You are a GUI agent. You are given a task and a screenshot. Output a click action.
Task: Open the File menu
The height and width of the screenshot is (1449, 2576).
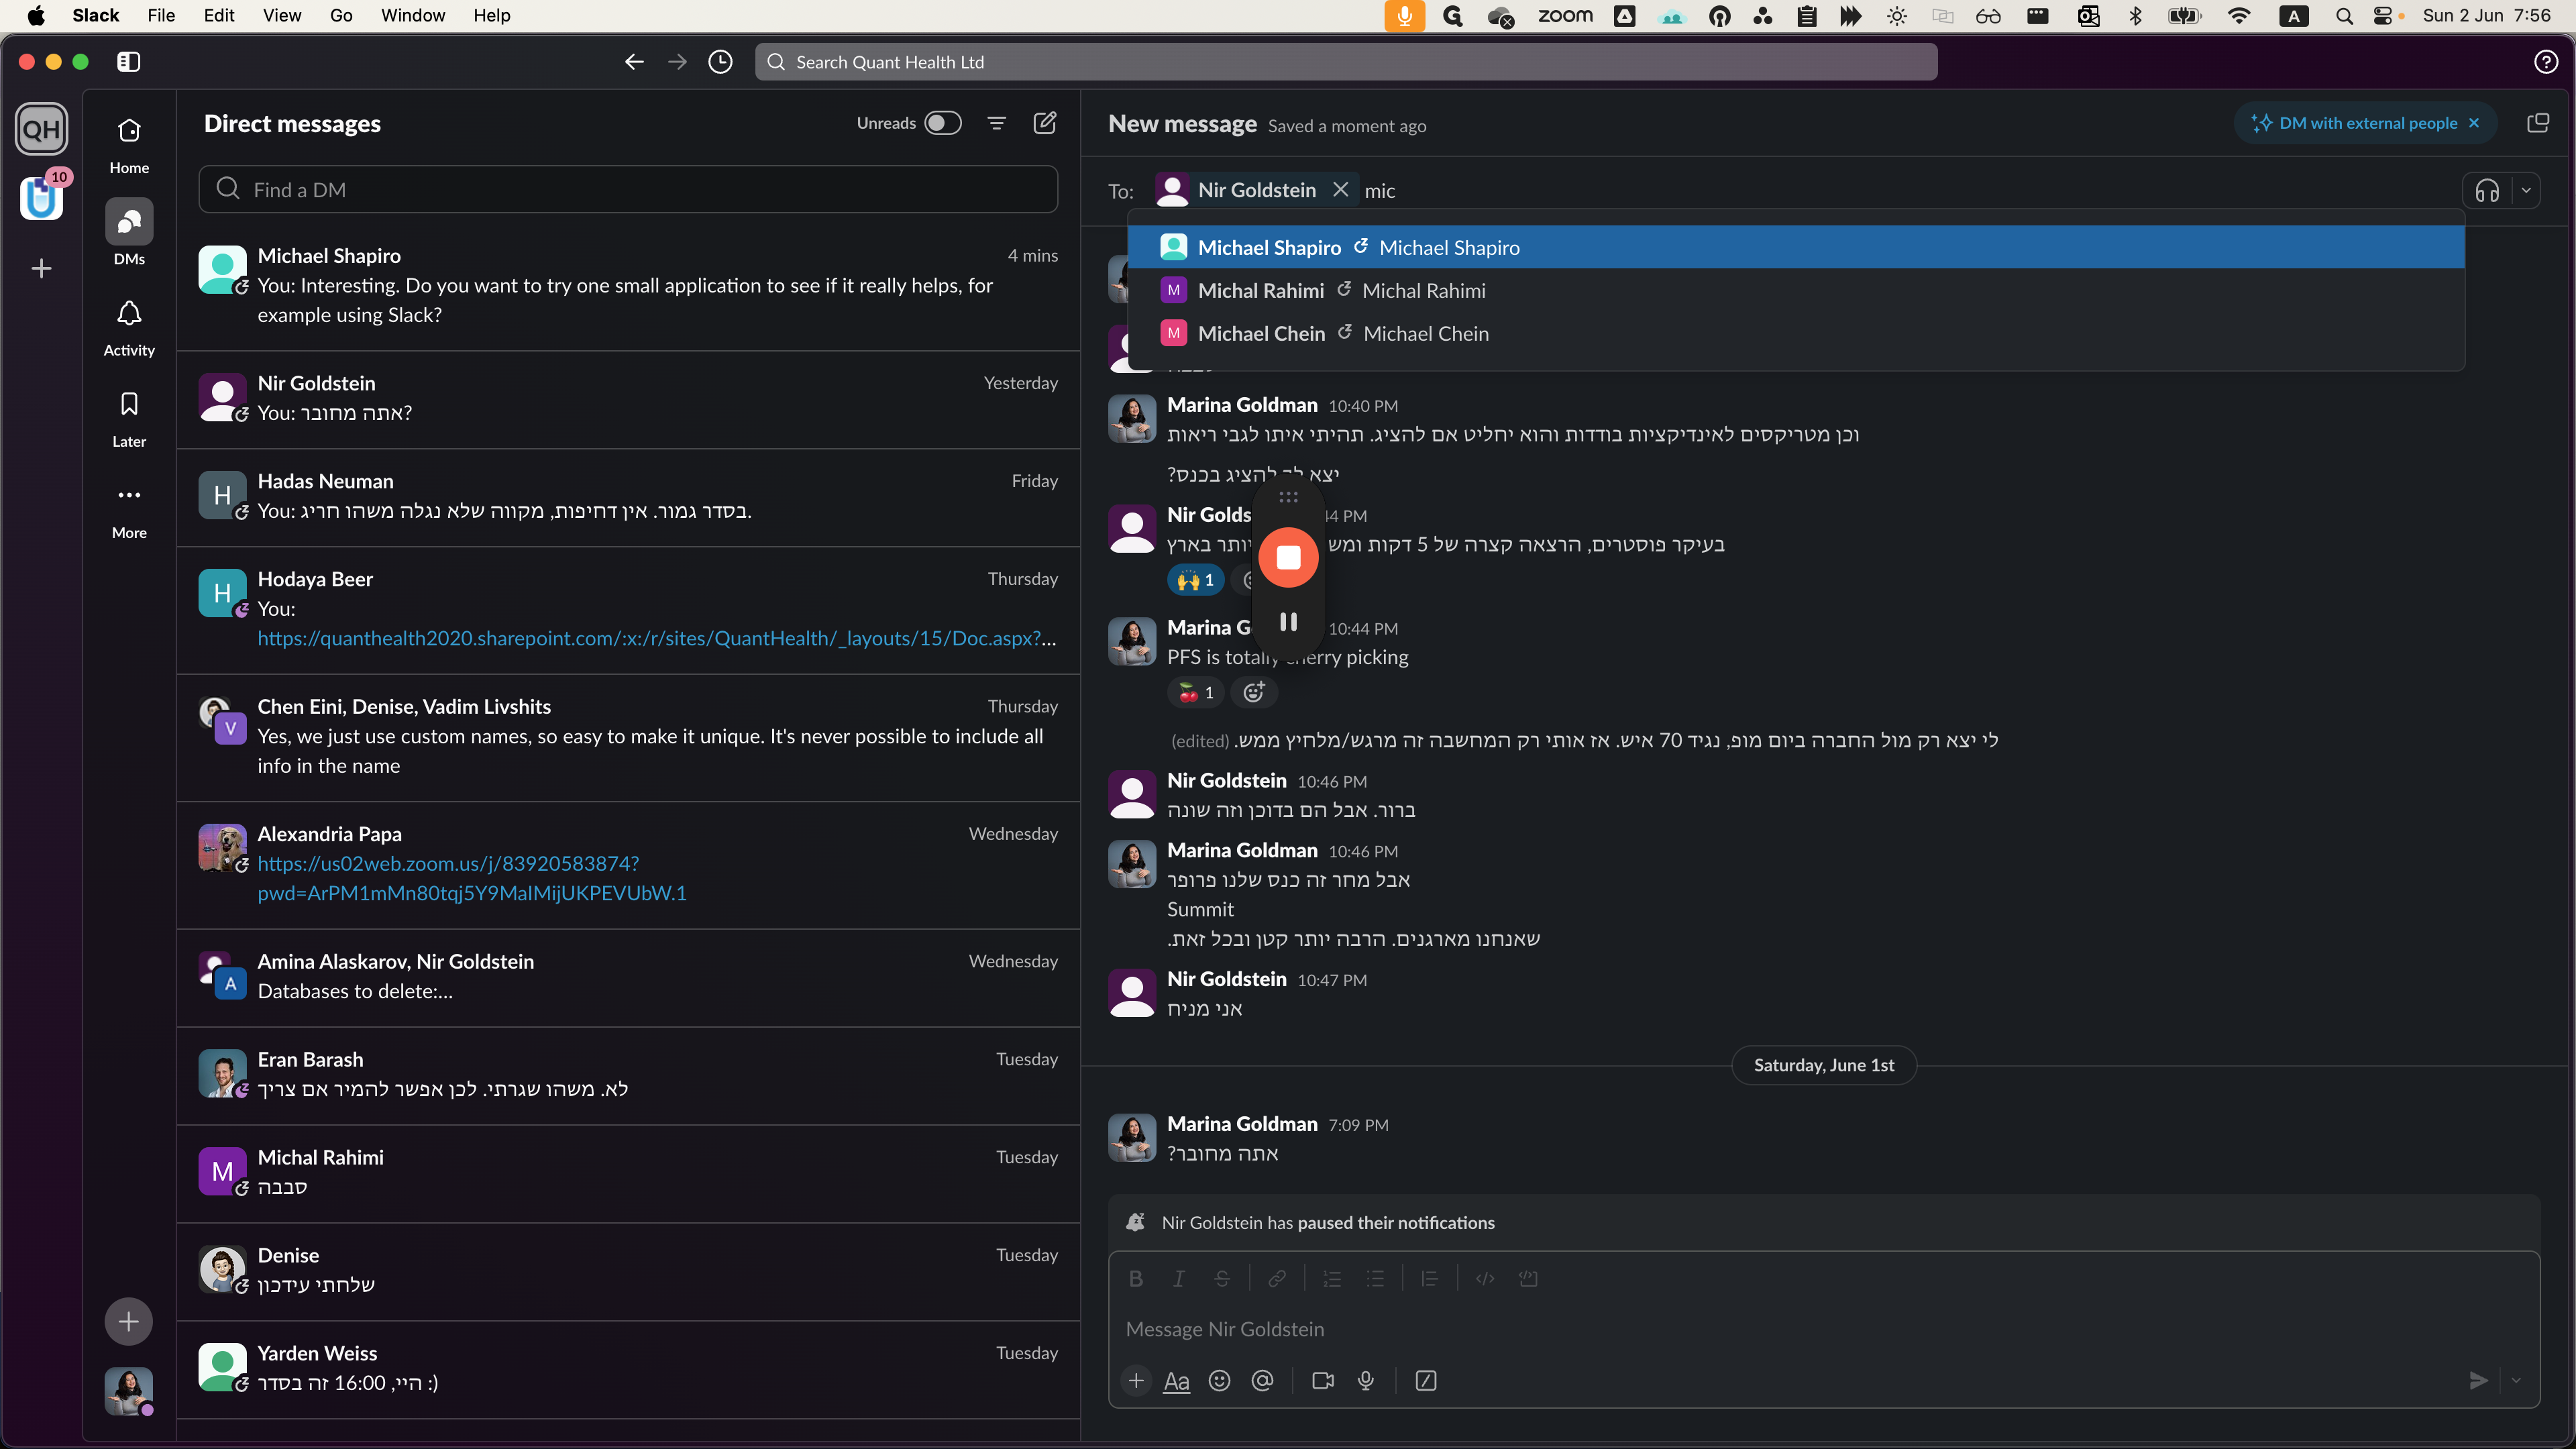[161, 15]
